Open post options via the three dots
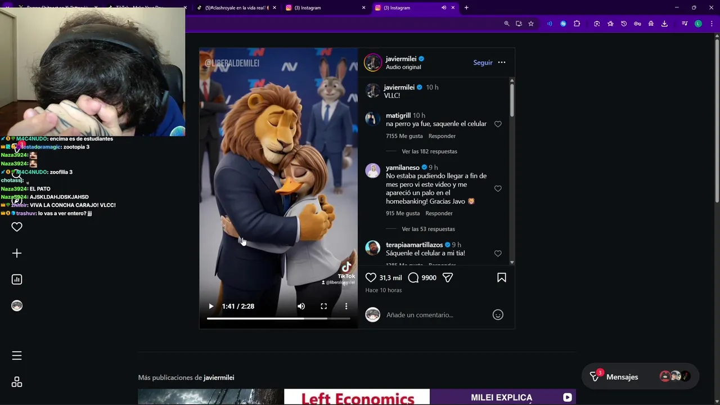The width and height of the screenshot is (720, 405). tap(502, 62)
